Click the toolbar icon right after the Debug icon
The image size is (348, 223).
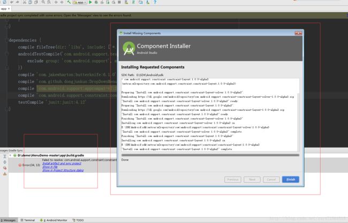coord(102,2)
